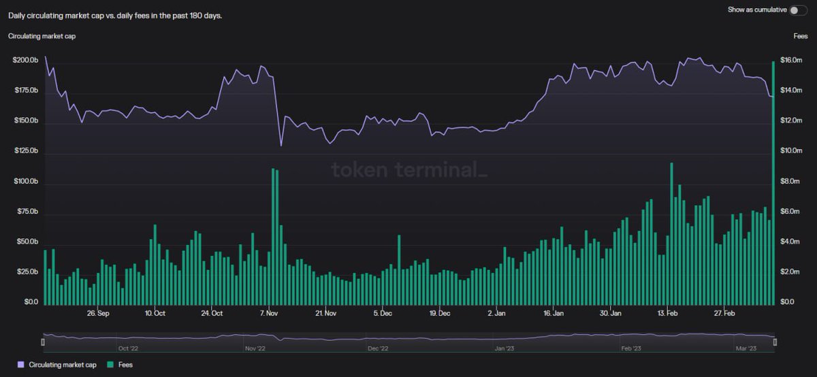Click the Circulating market cap axis title

[42, 36]
